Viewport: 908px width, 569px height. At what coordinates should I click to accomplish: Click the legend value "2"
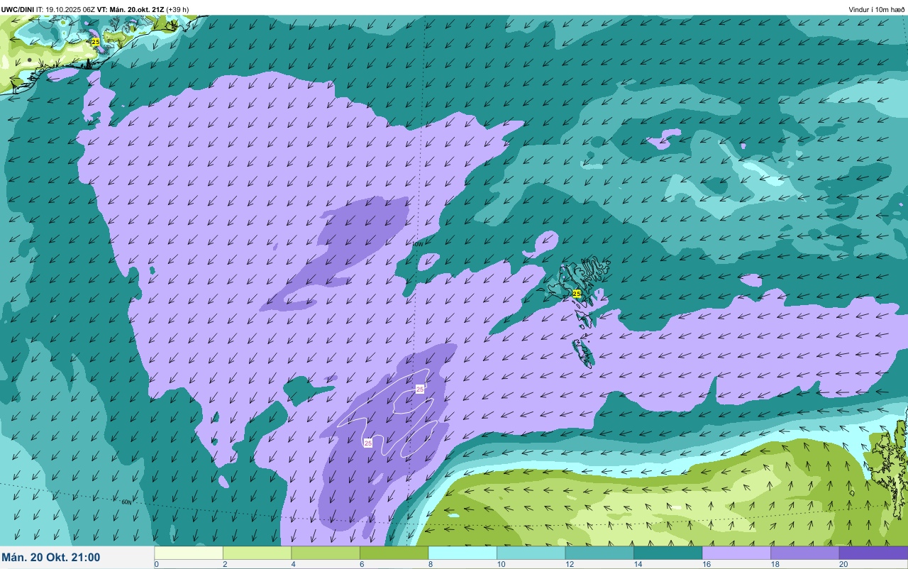click(x=224, y=565)
